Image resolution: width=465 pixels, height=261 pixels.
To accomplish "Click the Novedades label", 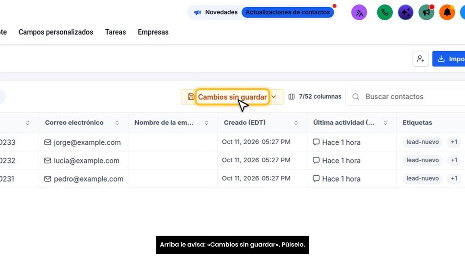I will (x=221, y=12).
